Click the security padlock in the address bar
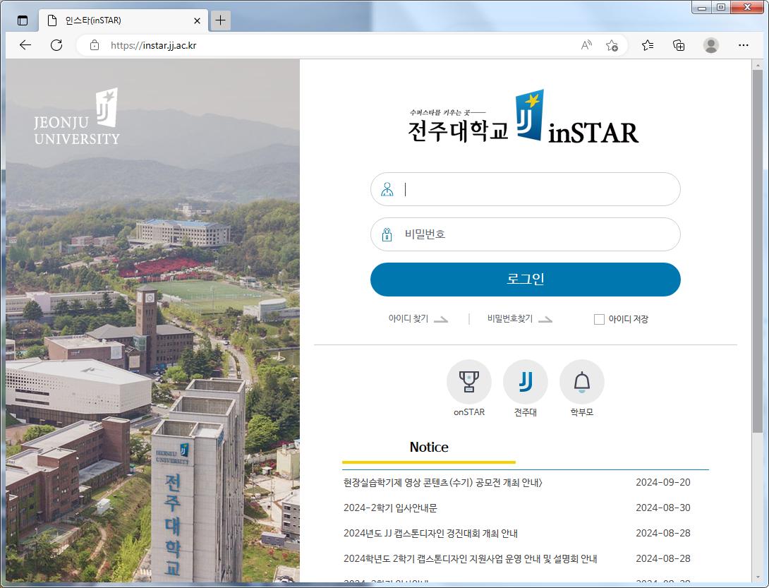The image size is (769, 588). point(95,44)
